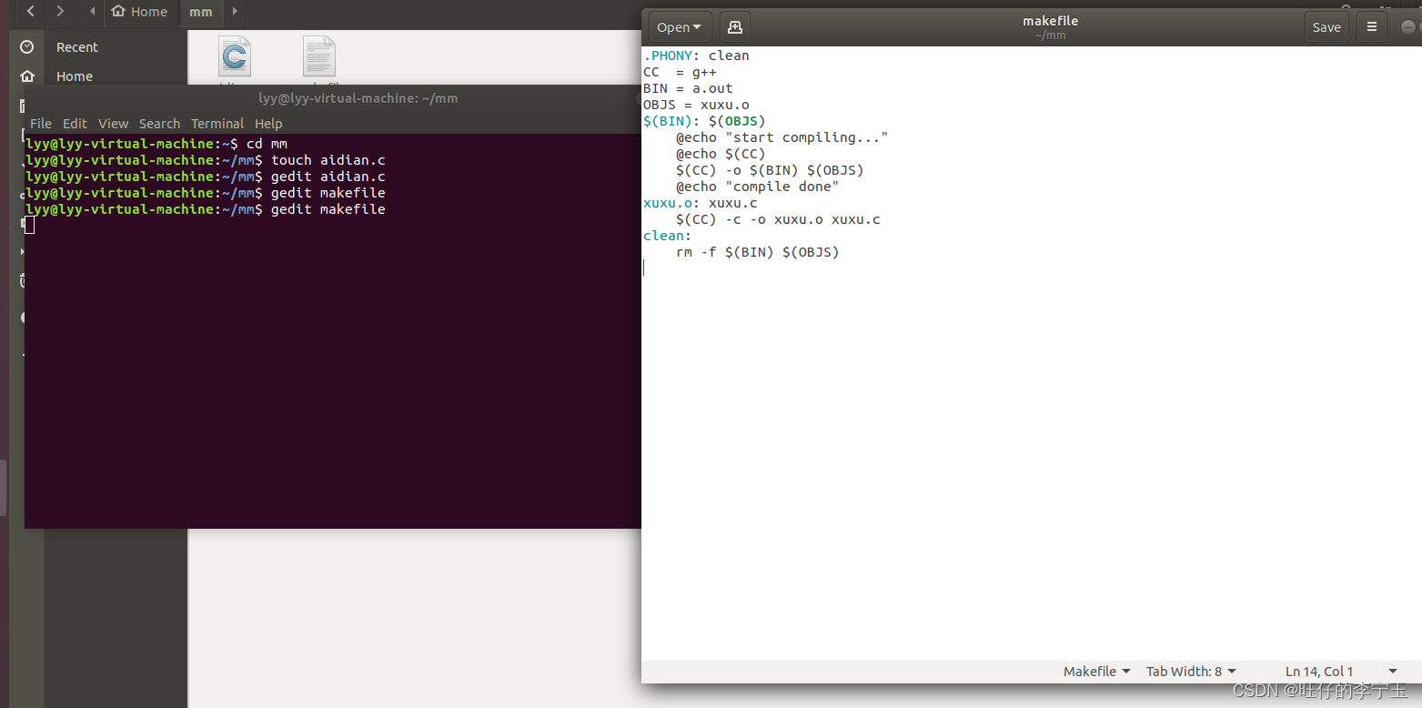Click the 'xuxu.o: xuxu.c' target line

click(701, 203)
